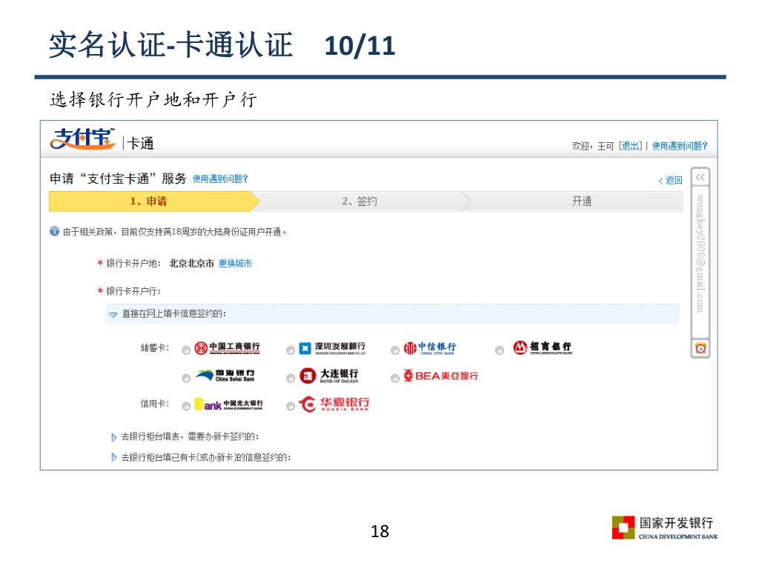Click the 深圳发展银行 logo
Screen dimensions: 759x569
(x=332, y=348)
